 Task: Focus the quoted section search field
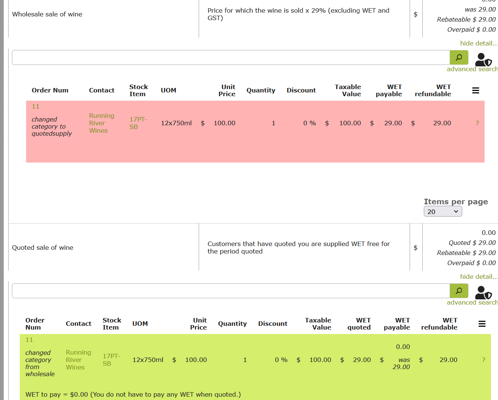point(231,291)
